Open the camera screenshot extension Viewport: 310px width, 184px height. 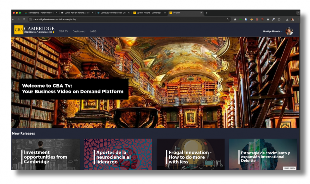pos(235,19)
